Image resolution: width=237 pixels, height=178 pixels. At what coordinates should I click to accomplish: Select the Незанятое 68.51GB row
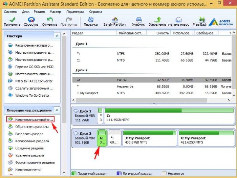pos(152,86)
